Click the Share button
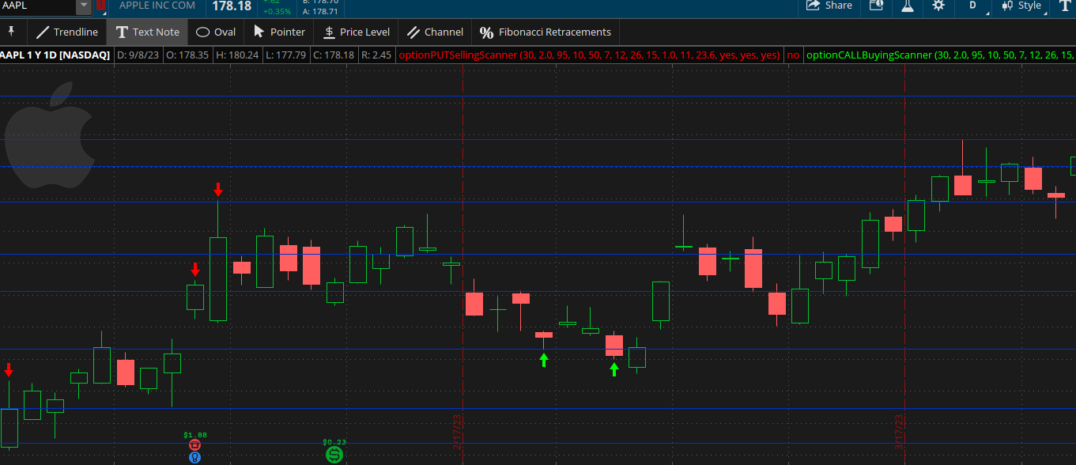The image size is (1076, 465). pos(829,6)
